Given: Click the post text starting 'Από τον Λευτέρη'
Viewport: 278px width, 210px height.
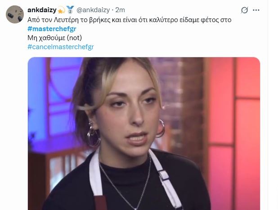Looking at the screenshot, I should pos(130,20).
